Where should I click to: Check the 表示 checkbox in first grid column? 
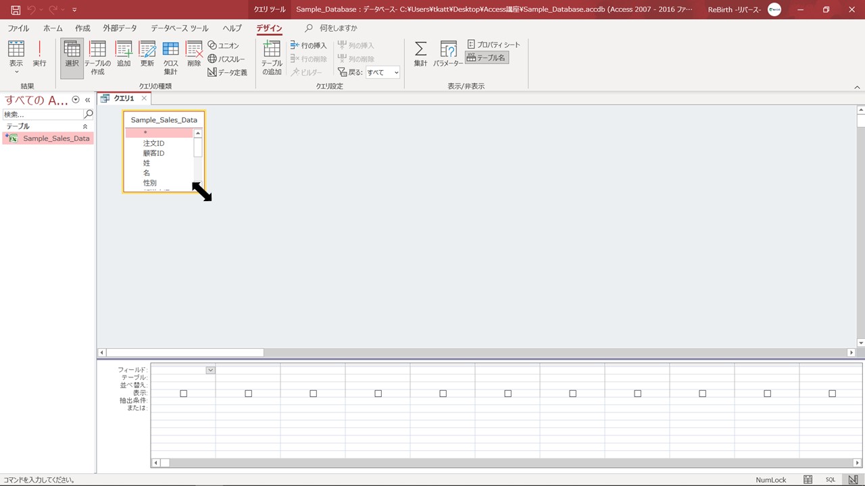point(183,394)
